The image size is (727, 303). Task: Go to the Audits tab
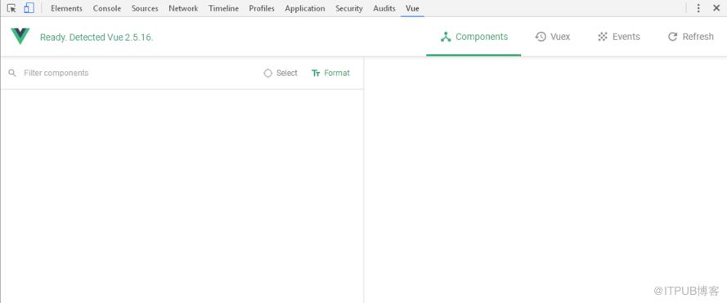click(x=384, y=8)
